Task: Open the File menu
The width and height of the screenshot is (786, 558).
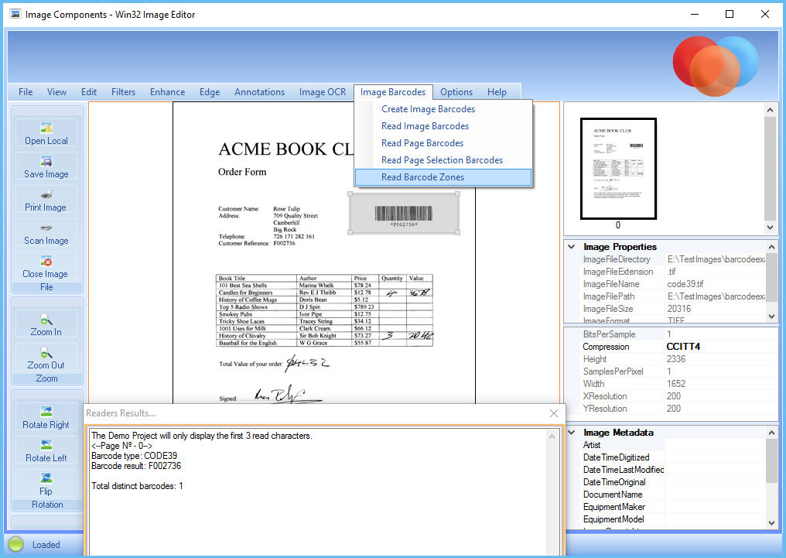Action: pos(26,92)
